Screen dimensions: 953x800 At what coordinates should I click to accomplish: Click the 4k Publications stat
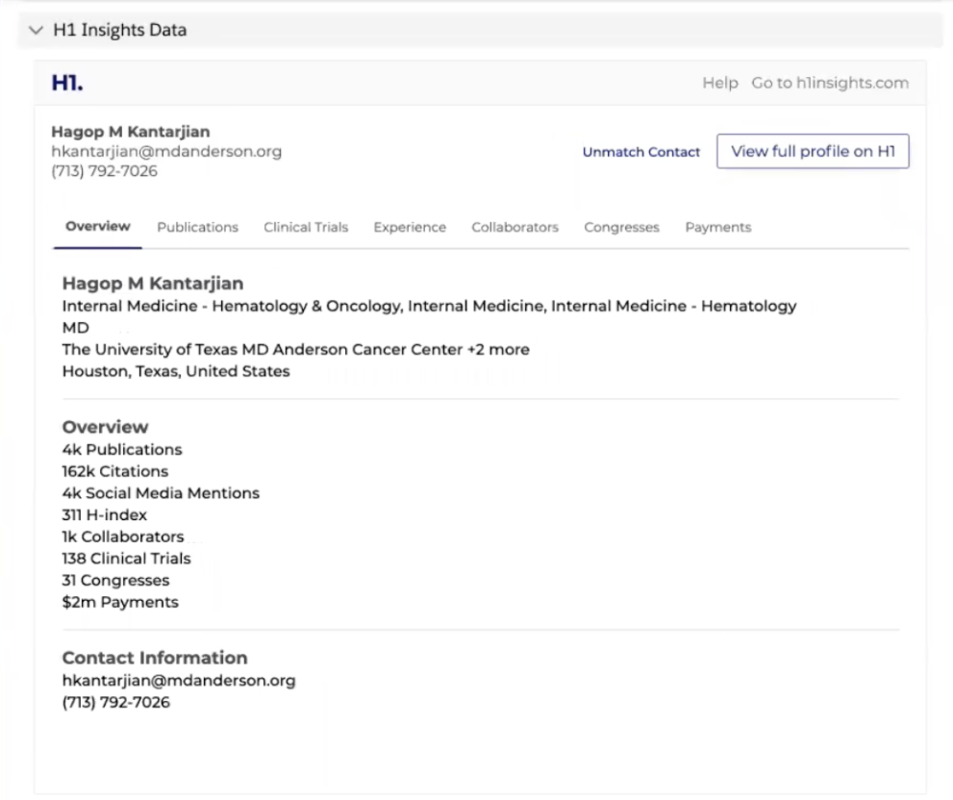pos(122,450)
